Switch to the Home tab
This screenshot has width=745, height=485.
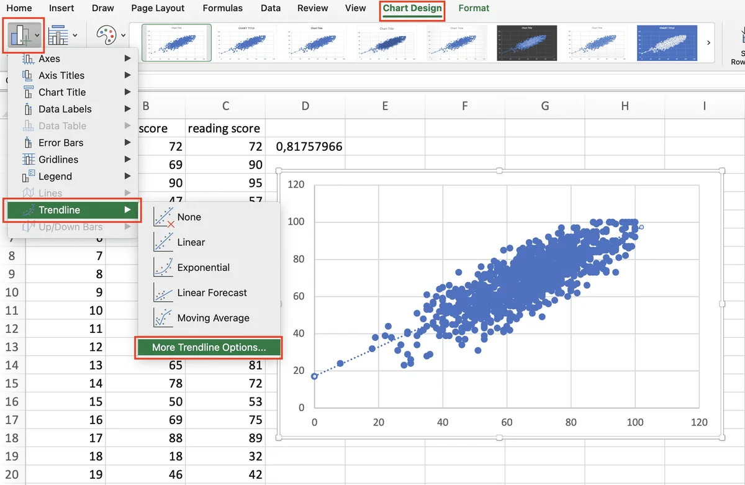(x=19, y=8)
